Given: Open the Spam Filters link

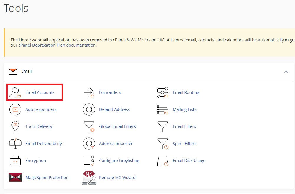Looking at the screenshot, I should [x=184, y=144].
